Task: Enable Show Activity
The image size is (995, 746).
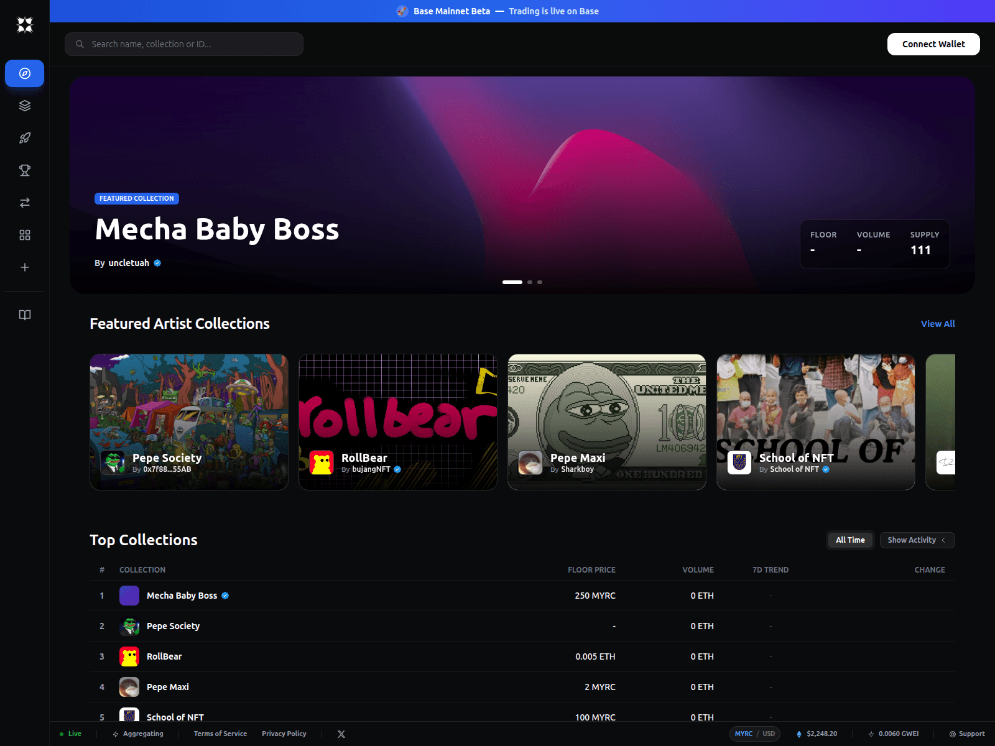Action: [x=912, y=540]
